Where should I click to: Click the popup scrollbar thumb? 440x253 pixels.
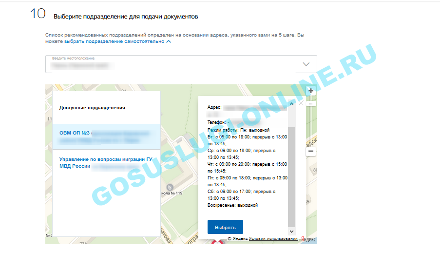coord(291,177)
